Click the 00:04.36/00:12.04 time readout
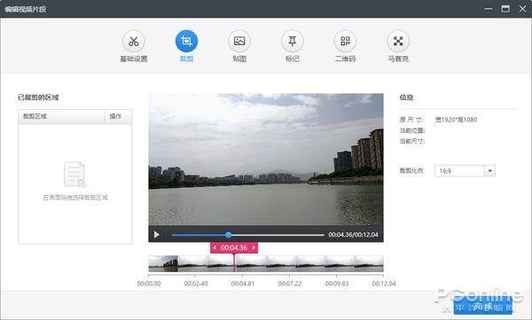Viewport: 532px width, 320px height. 353,235
